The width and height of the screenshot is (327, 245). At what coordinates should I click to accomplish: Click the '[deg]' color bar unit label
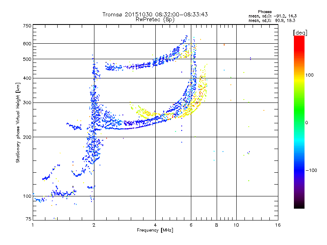(300, 33)
